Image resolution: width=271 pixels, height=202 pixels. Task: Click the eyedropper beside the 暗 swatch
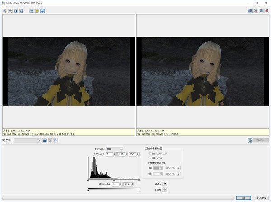click(x=161, y=168)
